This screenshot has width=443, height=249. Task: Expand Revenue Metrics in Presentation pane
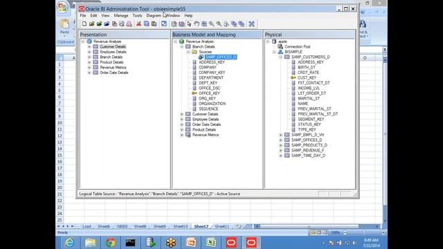(x=89, y=68)
